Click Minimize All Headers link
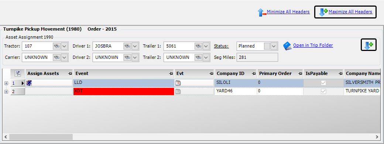This screenshot has height=144, width=384. pyautogui.click(x=288, y=12)
